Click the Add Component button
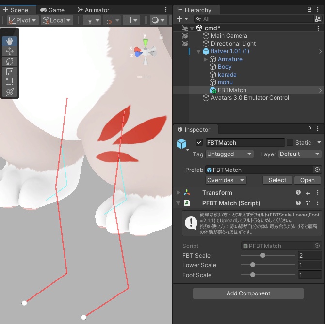Viewport: 325px width, 324px height. pyautogui.click(x=248, y=293)
